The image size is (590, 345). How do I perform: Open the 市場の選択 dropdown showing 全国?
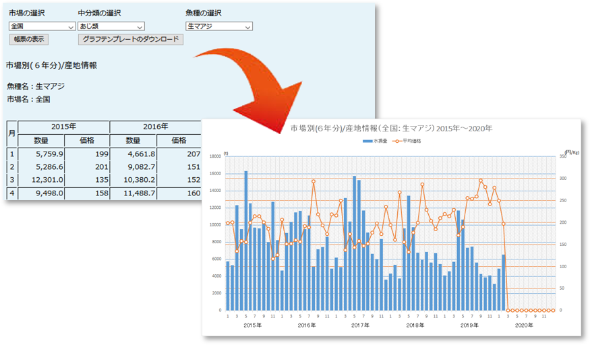tap(42, 26)
